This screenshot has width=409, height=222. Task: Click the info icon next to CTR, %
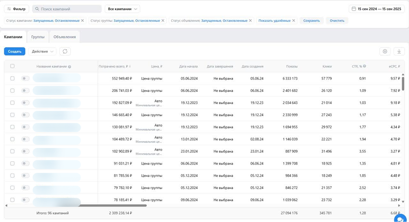(365, 67)
